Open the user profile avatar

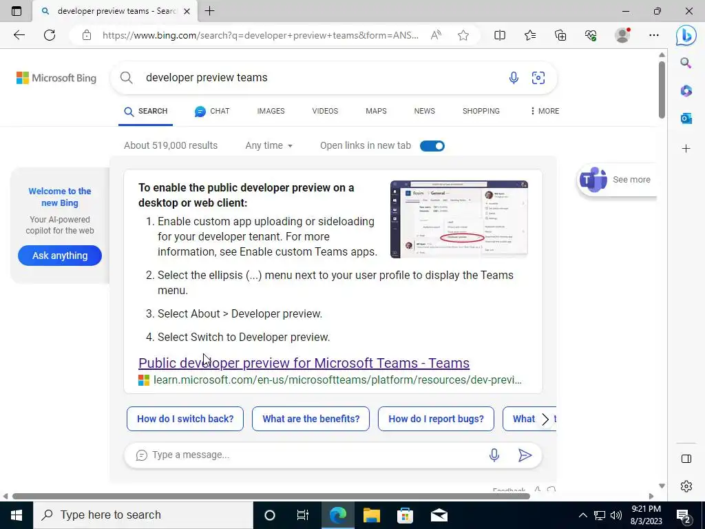[x=622, y=35]
